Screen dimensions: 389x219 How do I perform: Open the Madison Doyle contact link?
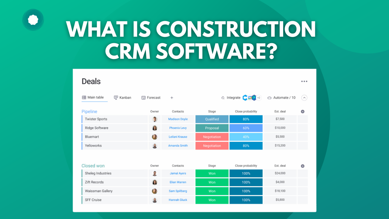click(178, 119)
